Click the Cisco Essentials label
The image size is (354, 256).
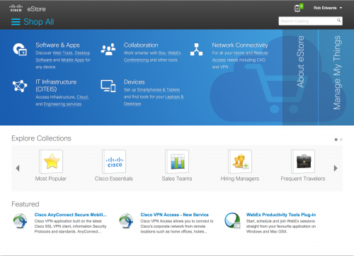pos(114,179)
